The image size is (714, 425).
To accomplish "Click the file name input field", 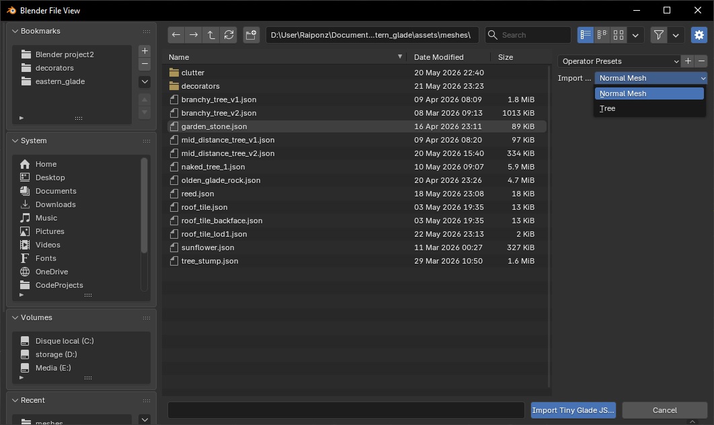I will [346, 410].
